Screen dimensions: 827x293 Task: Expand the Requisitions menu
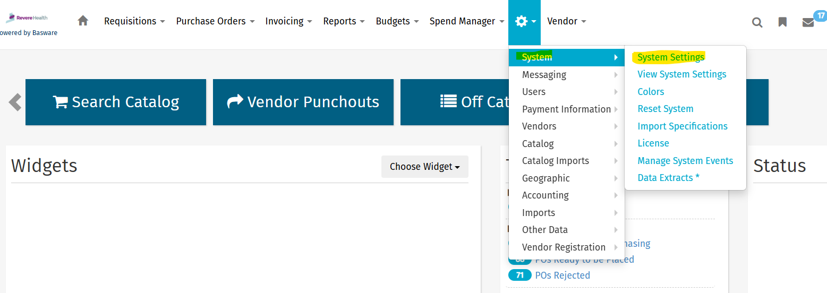pyautogui.click(x=134, y=21)
